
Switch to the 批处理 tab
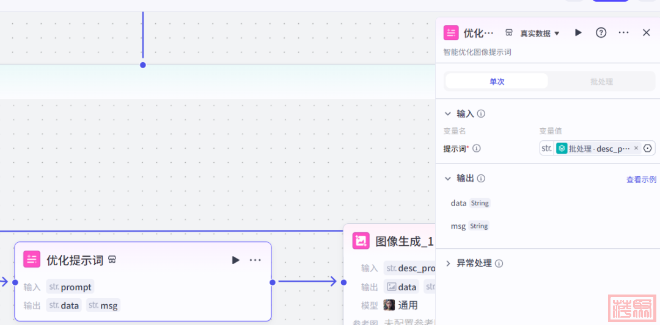pyautogui.click(x=601, y=82)
